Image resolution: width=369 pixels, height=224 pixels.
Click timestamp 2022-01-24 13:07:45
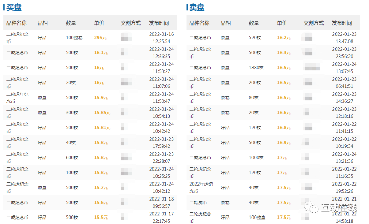tap(344, 68)
